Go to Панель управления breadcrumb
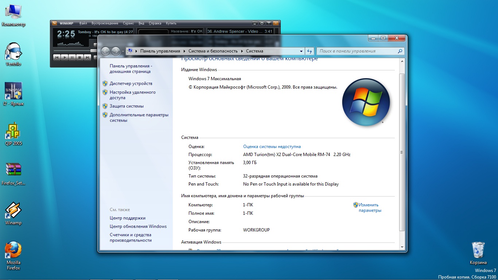The image size is (498, 280). tap(160, 51)
